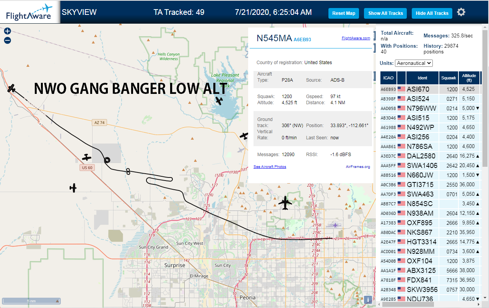Click ICAO code AB398F cell

click(388, 99)
